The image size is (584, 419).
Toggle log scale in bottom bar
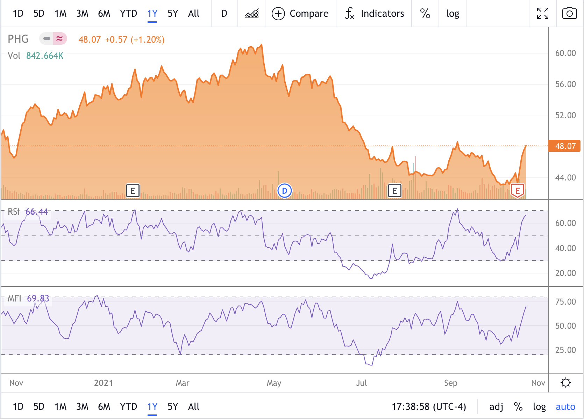539,407
